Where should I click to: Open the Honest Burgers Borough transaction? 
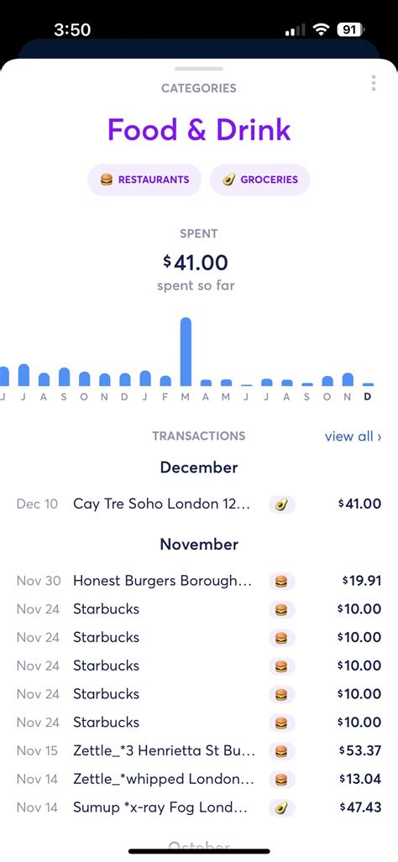coord(199,581)
